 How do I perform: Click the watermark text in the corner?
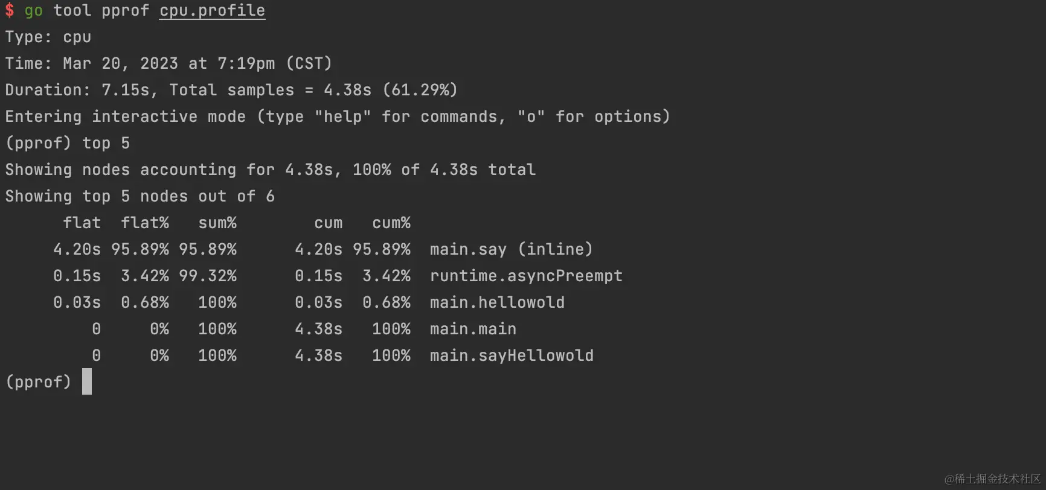pyautogui.click(x=992, y=479)
